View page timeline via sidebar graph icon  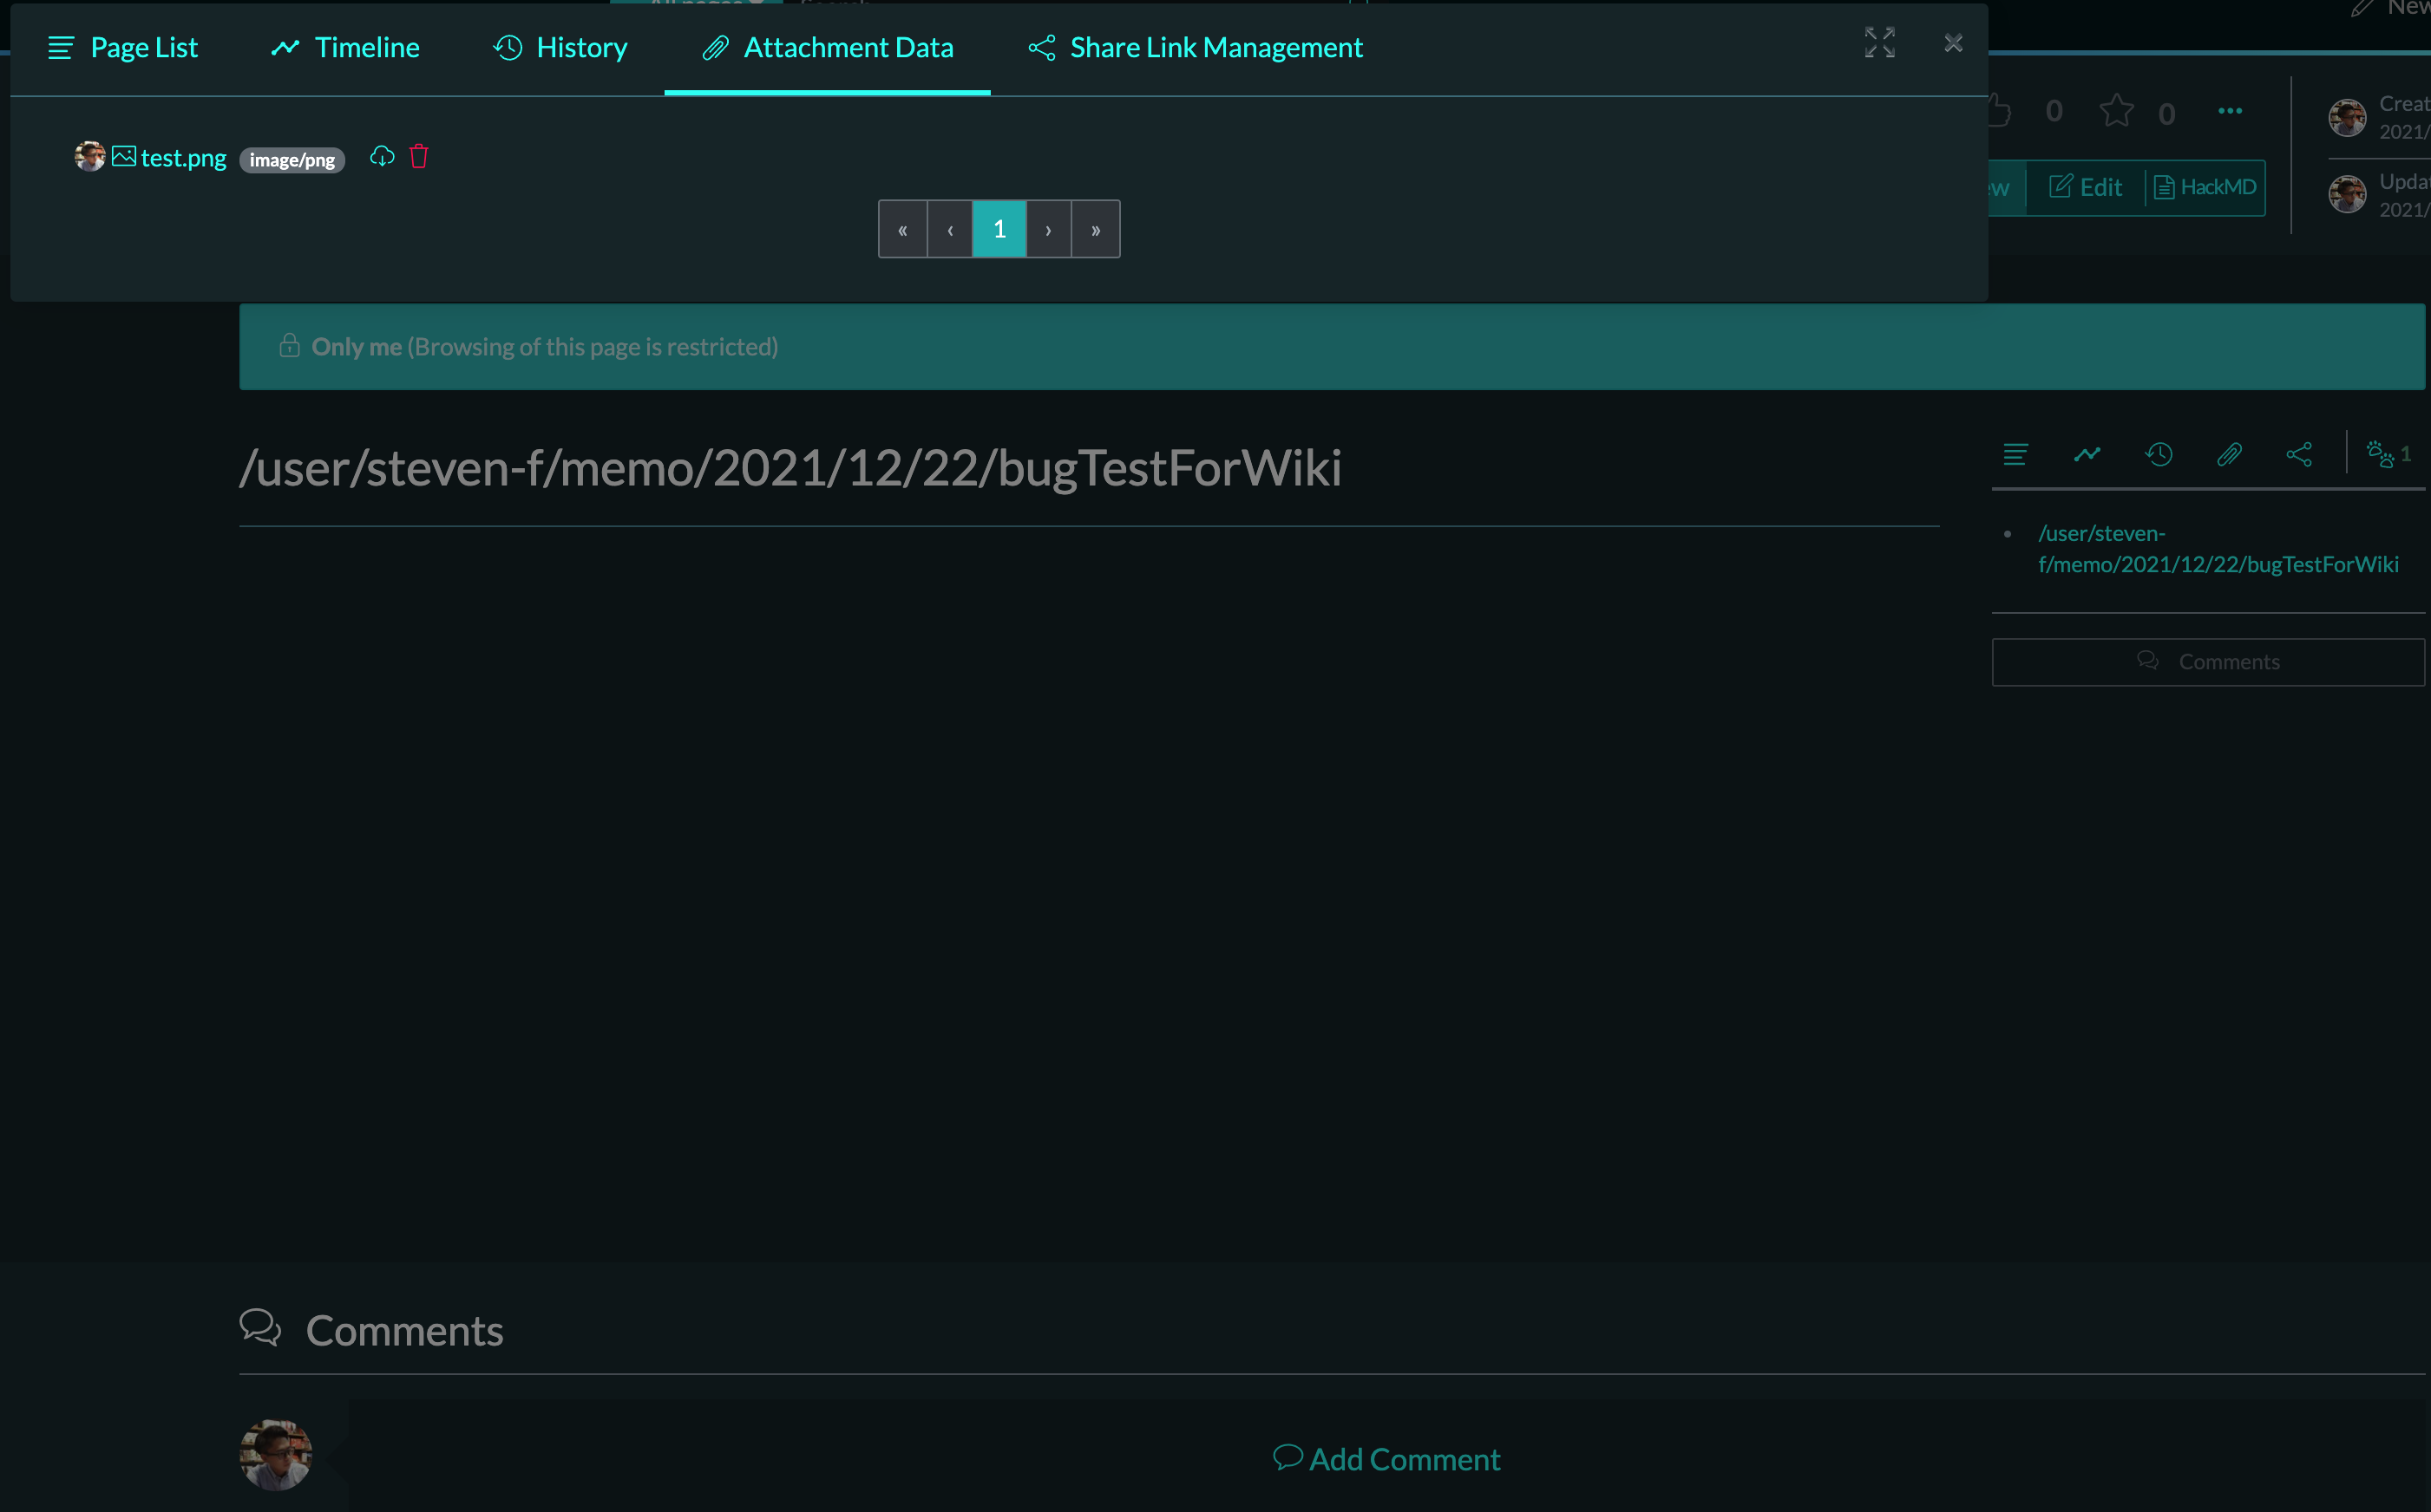[2087, 455]
